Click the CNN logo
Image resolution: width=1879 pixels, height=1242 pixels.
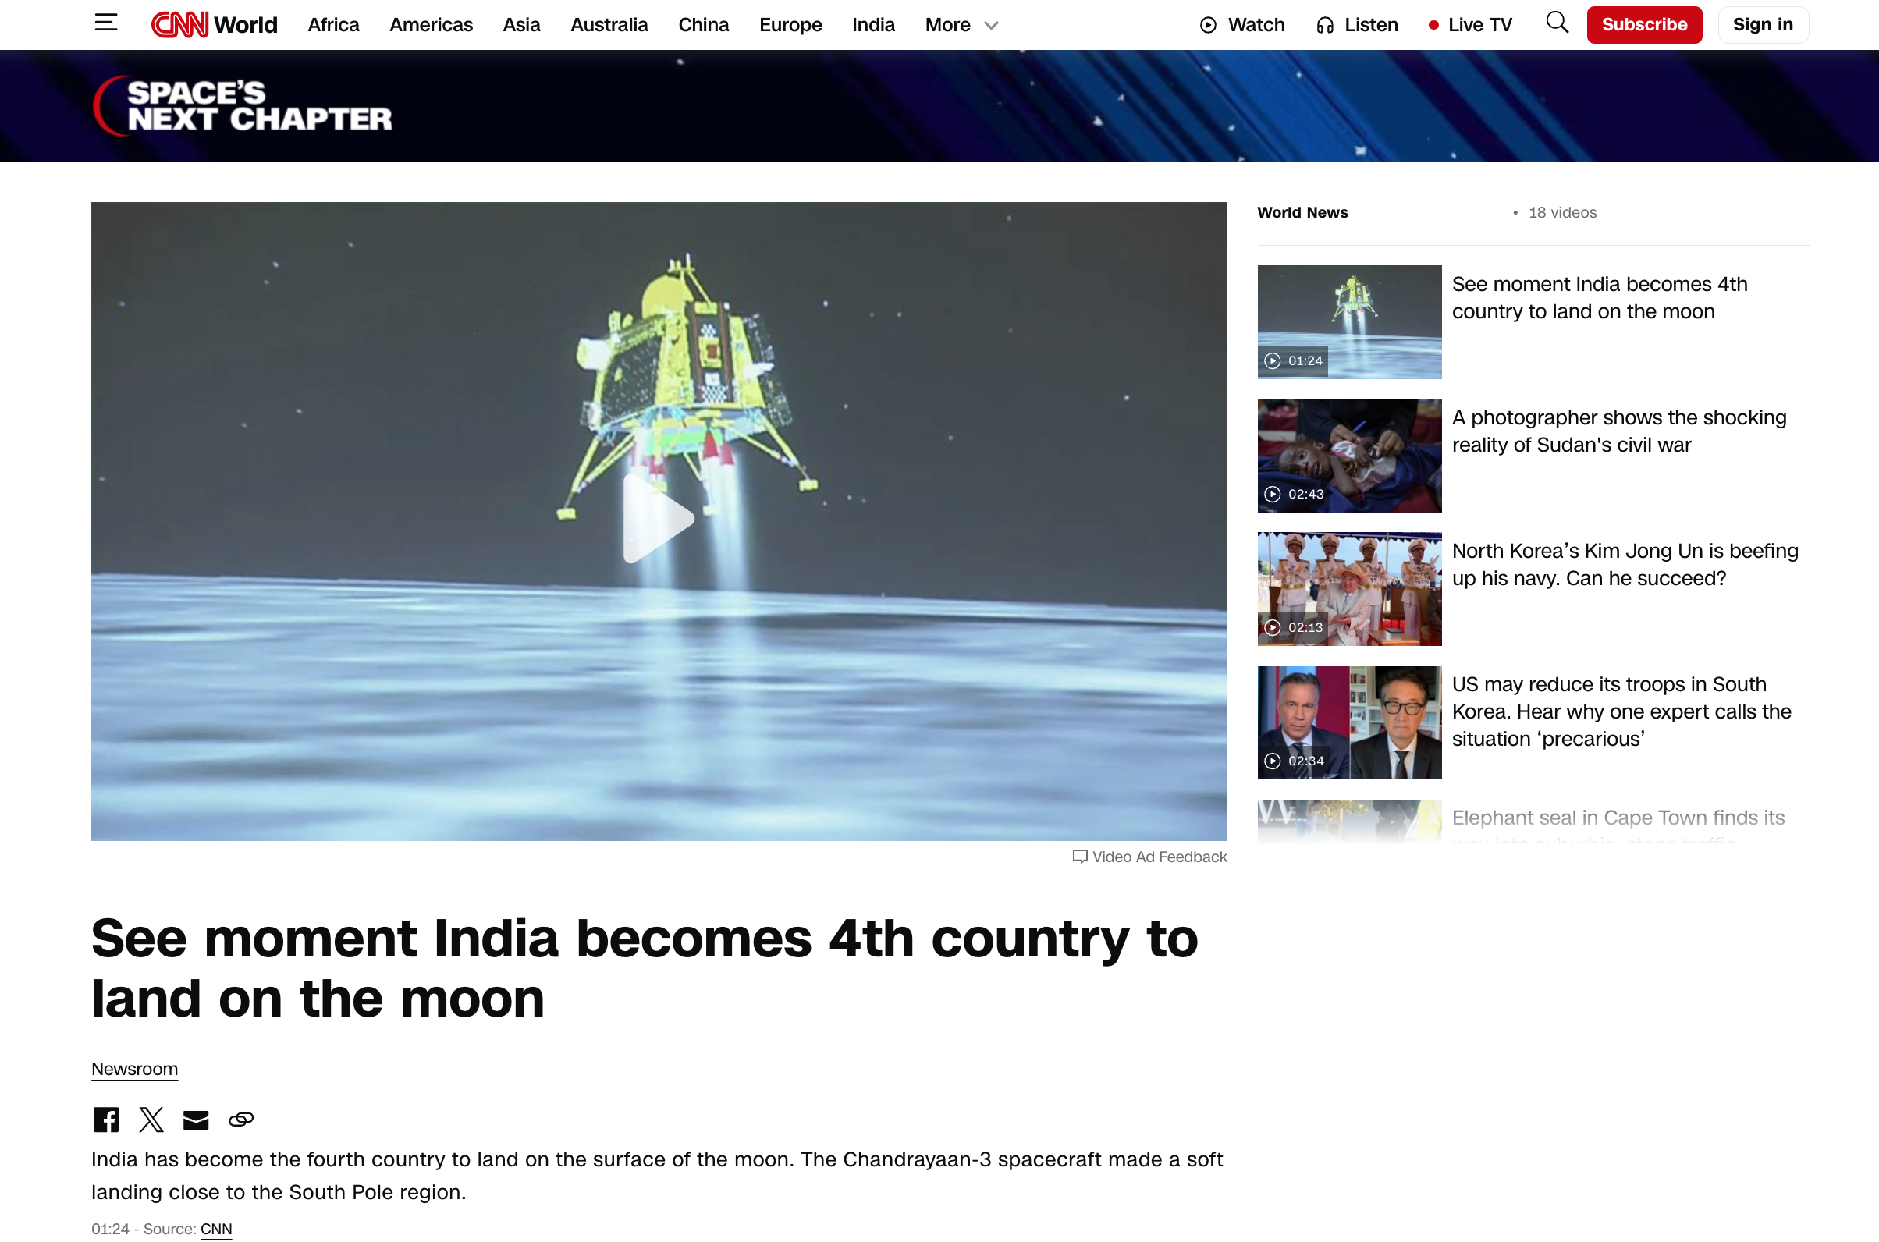(179, 24)
